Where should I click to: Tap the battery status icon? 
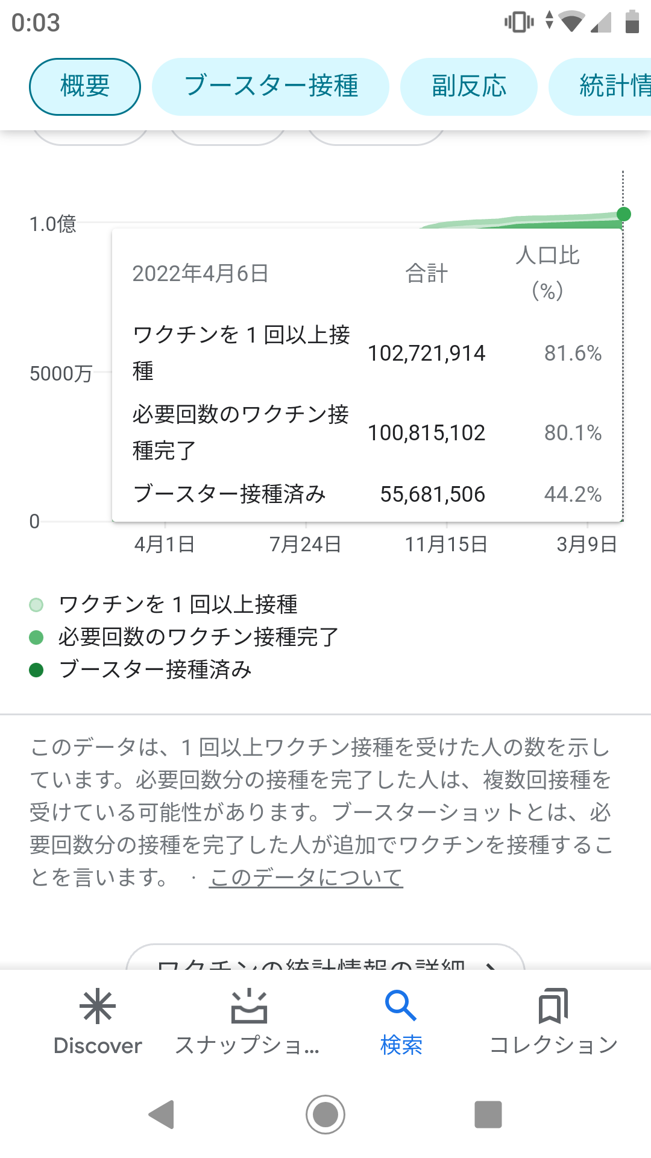[x=632, y=22]
